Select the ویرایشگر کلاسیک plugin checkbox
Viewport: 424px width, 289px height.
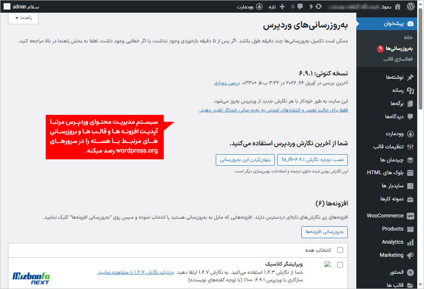click(341, 264)
